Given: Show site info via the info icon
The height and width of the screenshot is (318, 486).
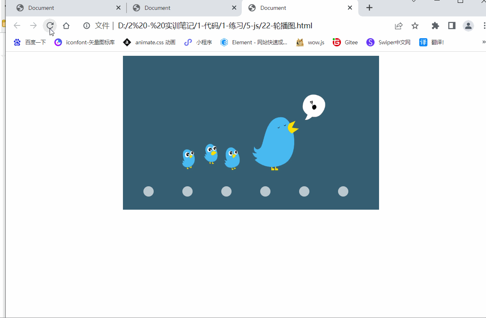Looking at the screenshot, I should click(86, 26).
